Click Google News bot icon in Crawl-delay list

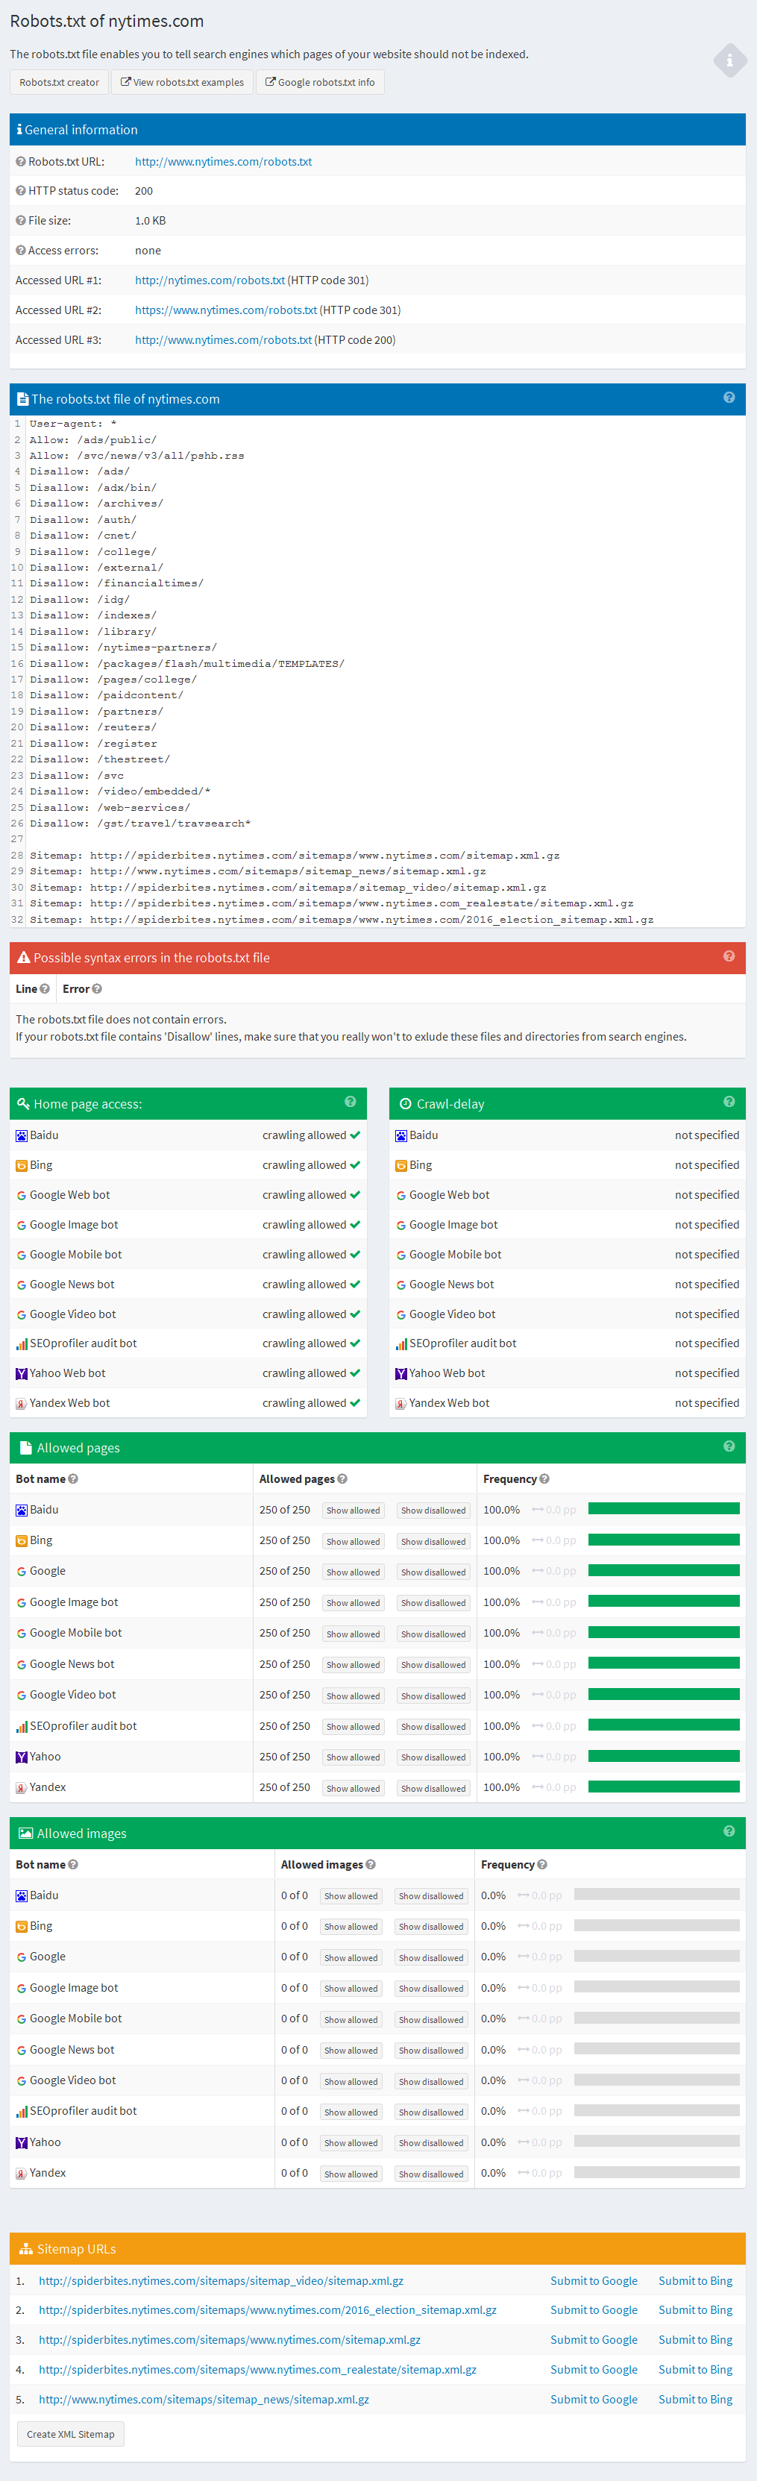click(x=401, y=1285)
